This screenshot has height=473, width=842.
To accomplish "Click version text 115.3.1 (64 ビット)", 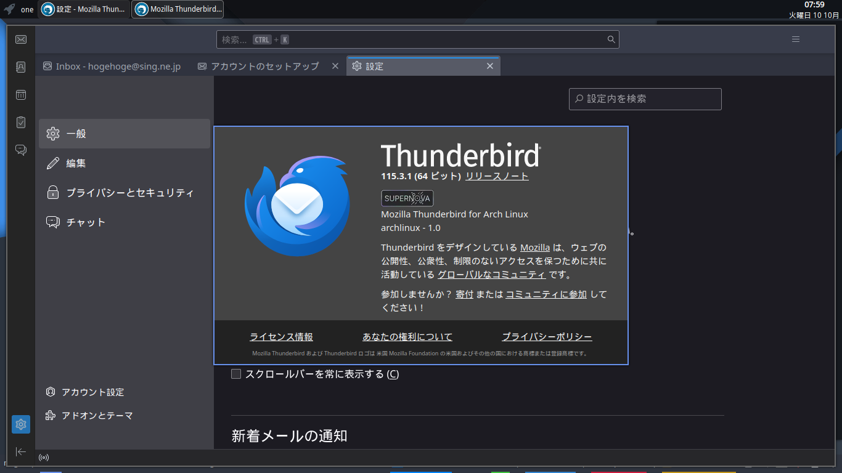I will point(421,176).
